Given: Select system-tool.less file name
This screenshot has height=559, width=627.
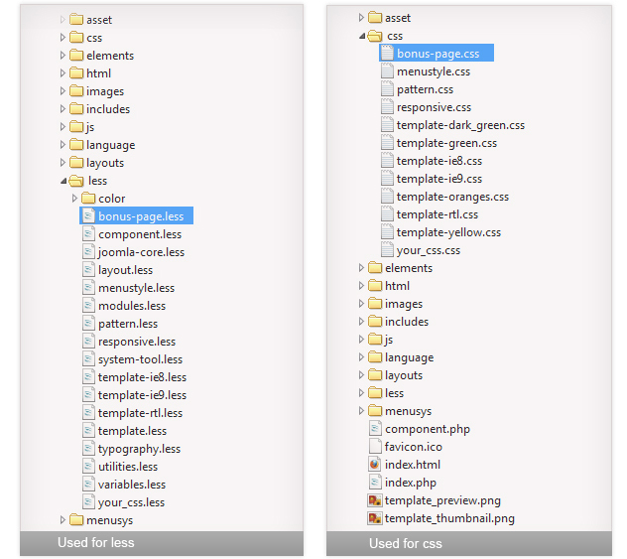Looking at the screenshot, I should [x=140, y=359].
